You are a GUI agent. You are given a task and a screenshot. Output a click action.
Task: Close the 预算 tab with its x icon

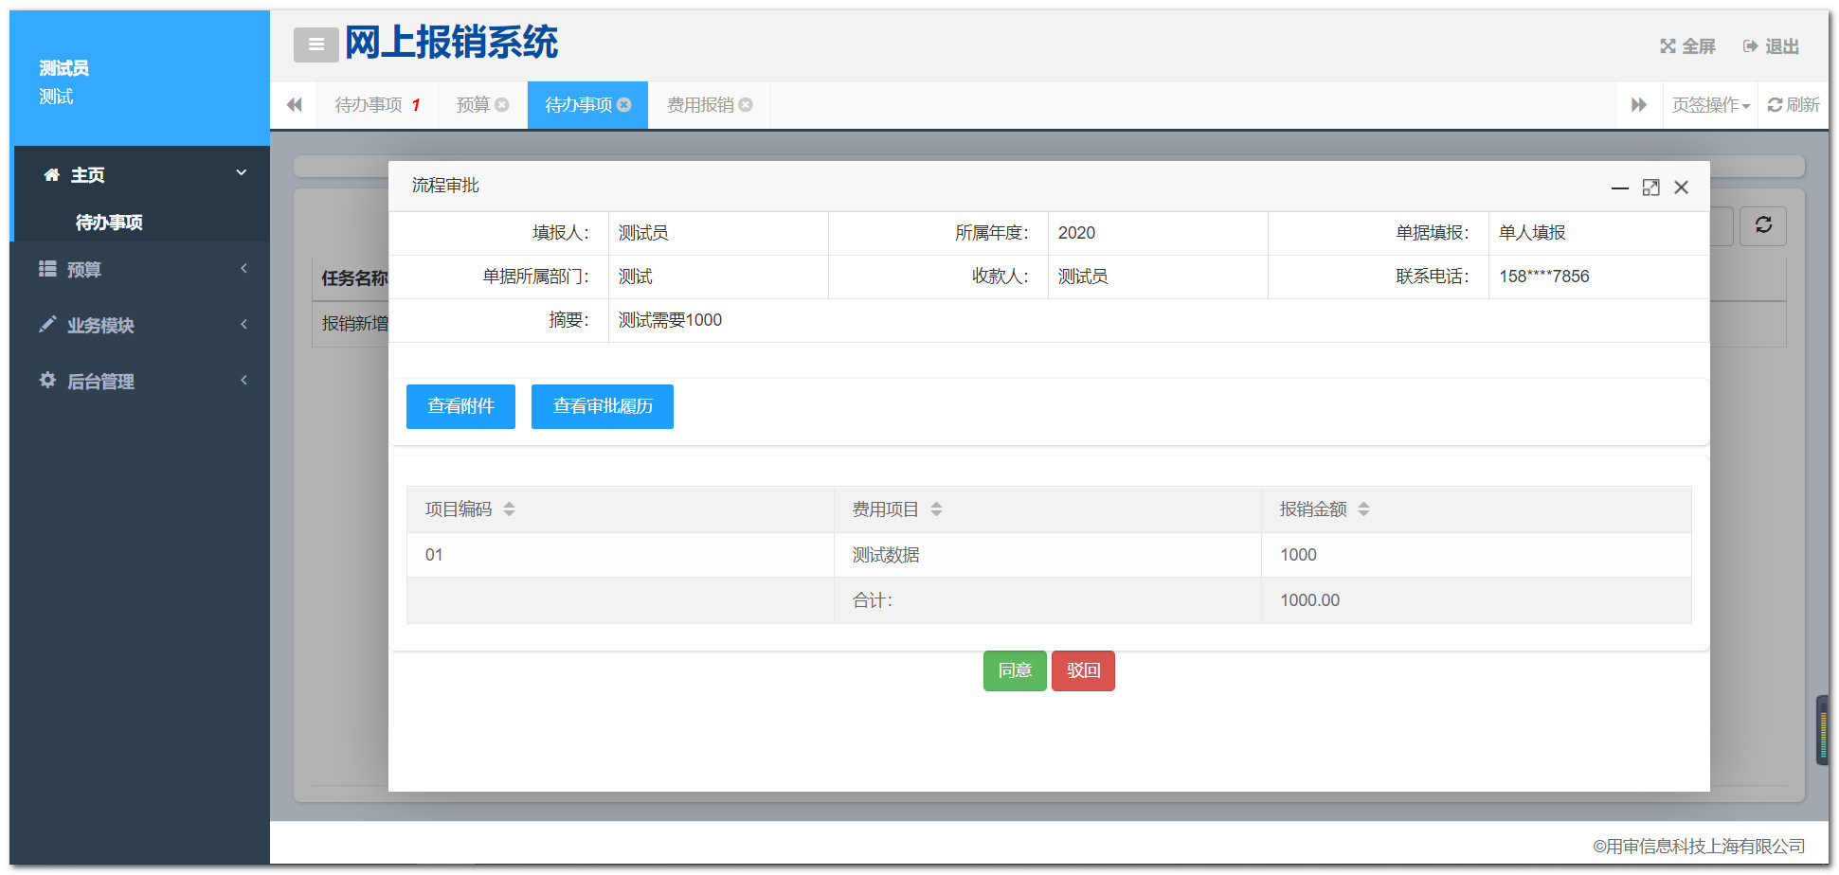click(x=502, y=105)
